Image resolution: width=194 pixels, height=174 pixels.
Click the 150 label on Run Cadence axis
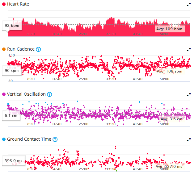click(12, 55)
